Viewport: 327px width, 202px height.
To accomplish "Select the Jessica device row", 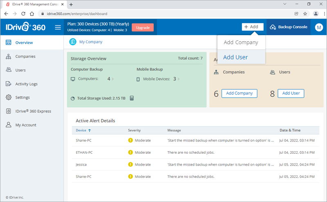I will point(195,164).
